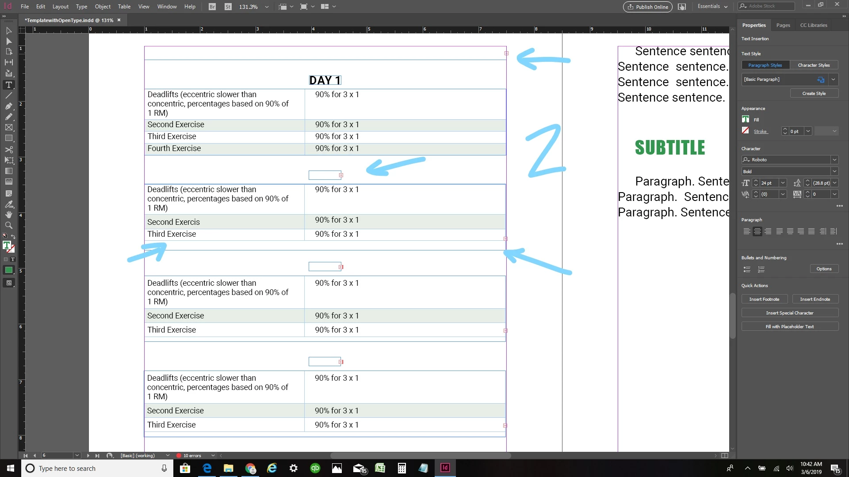Open the Bold font style dropdown
The height and width of the screenshot is (477, 849).
[834, 171]
